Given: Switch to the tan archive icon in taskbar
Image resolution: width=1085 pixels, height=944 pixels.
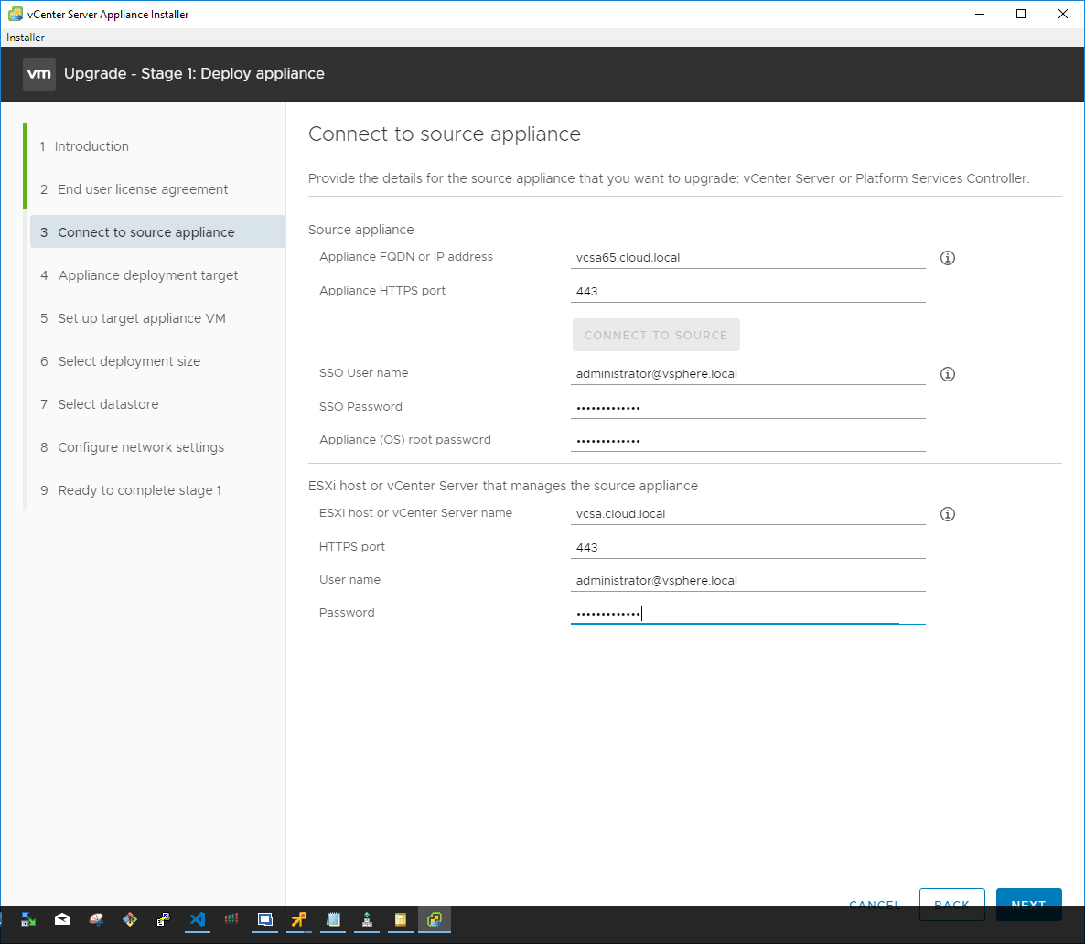Looking at the screenshot, I should 400,919.
